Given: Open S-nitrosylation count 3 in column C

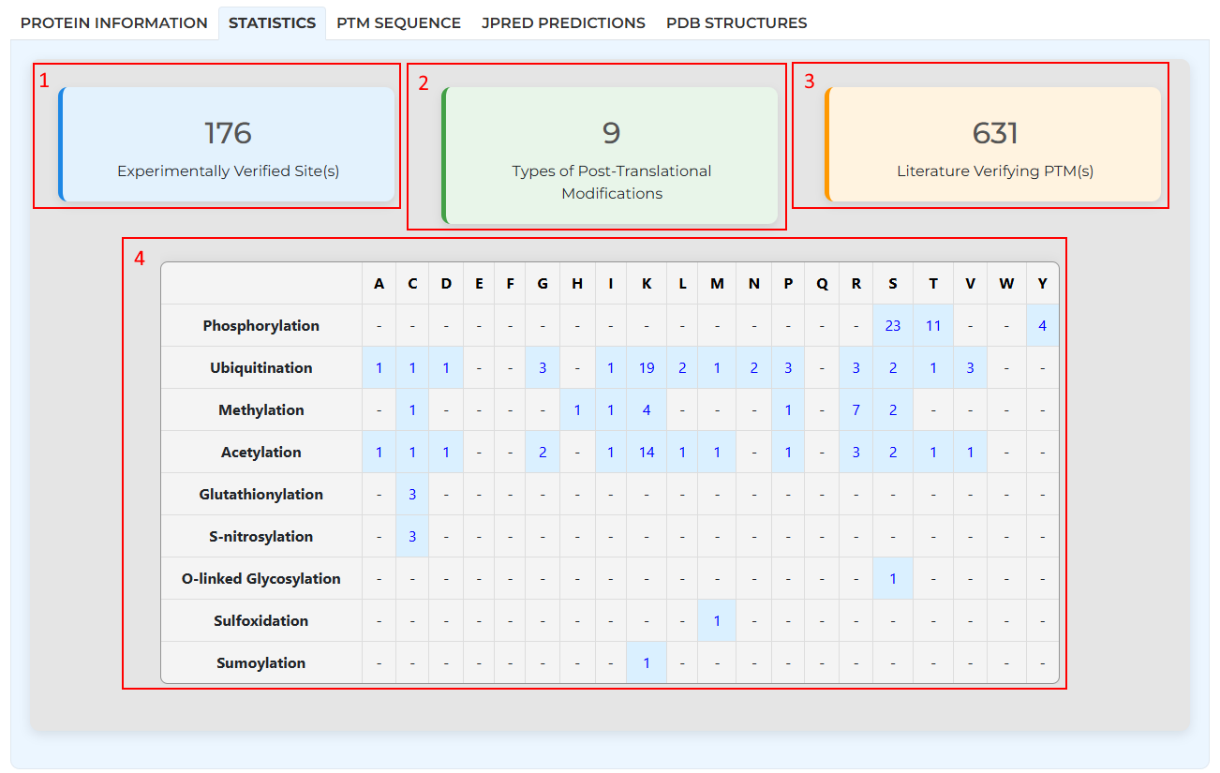Looking at the screenshot, I should click(x=412, y=537).
